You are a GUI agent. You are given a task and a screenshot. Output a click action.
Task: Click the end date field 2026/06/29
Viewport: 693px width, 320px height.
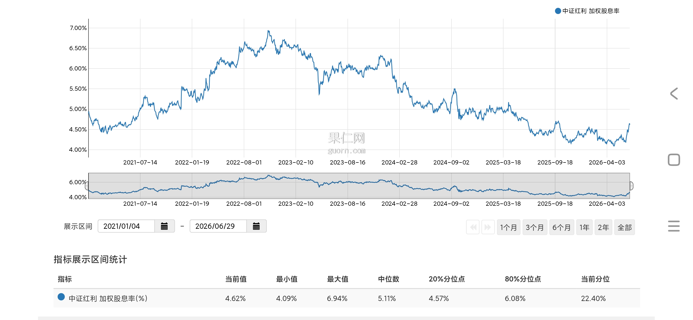coord(218,226)
